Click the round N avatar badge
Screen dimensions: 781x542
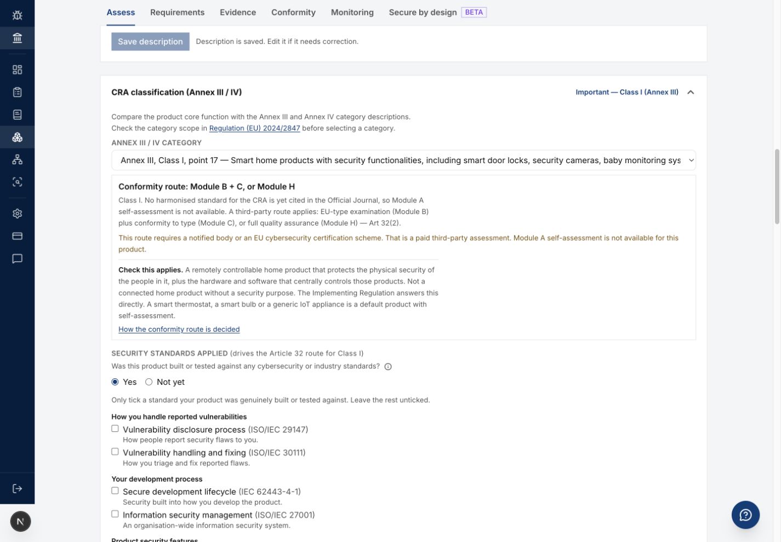[x=20, y=521]
